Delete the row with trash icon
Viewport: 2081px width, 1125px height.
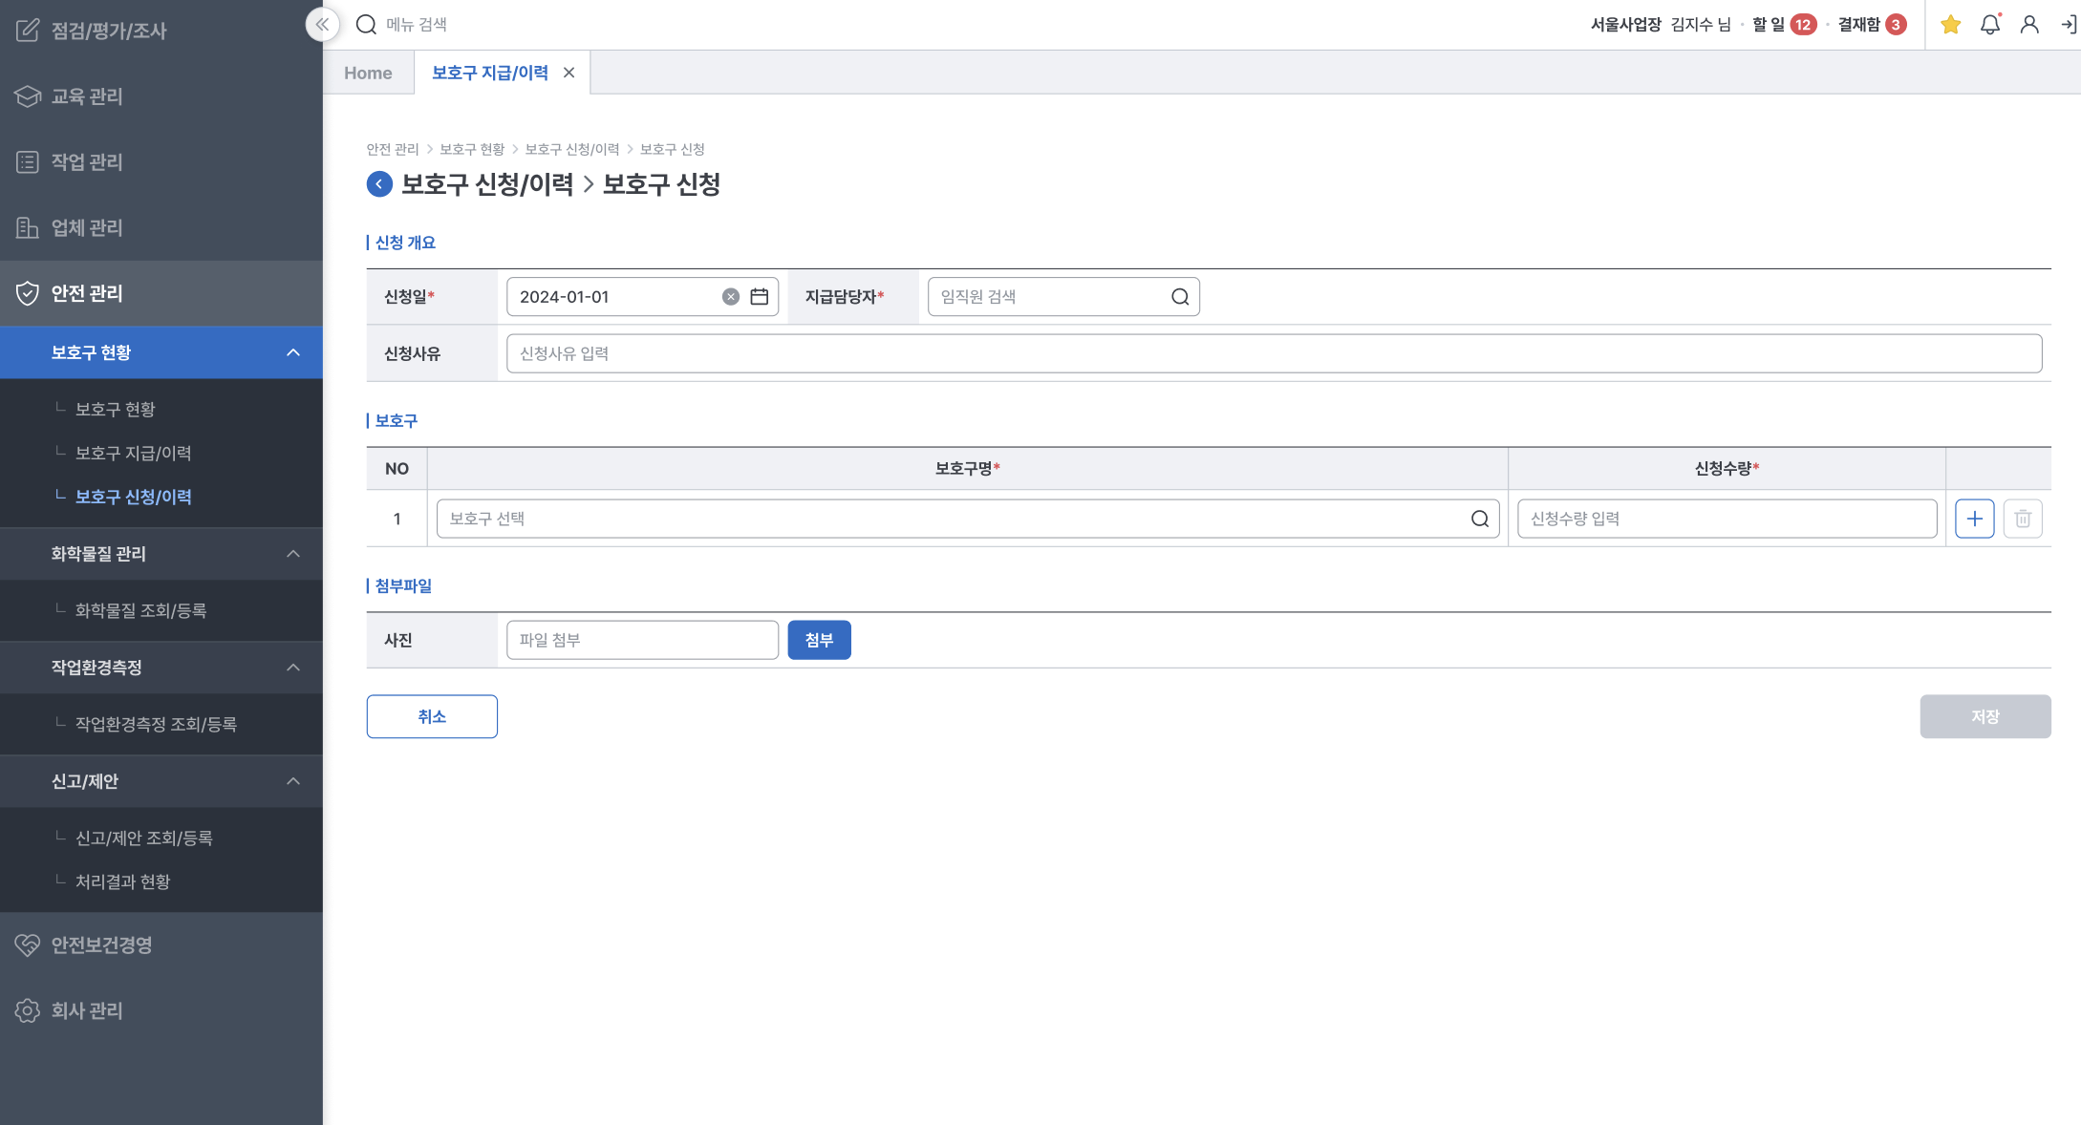[x=2023, y=519]
